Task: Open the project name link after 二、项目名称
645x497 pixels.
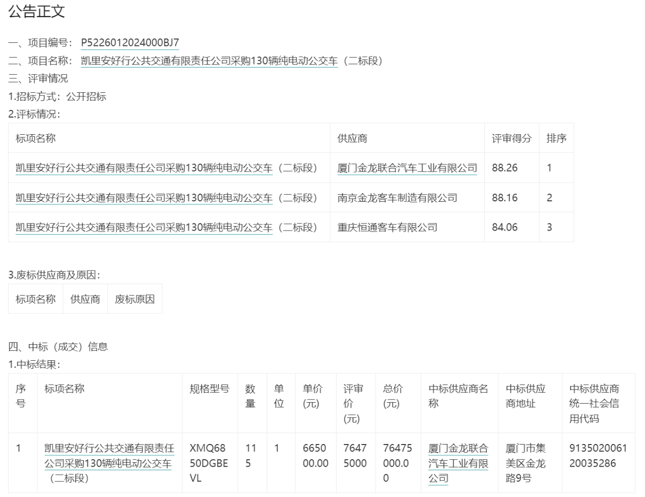Action: [x=209, y=61]
